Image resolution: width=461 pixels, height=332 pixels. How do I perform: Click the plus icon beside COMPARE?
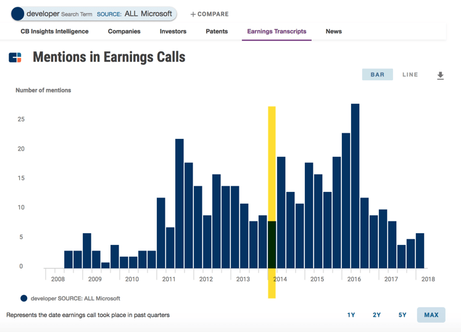tap(193, 14)
